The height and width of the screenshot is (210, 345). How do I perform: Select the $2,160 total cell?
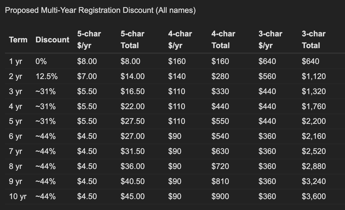point(314,136)
